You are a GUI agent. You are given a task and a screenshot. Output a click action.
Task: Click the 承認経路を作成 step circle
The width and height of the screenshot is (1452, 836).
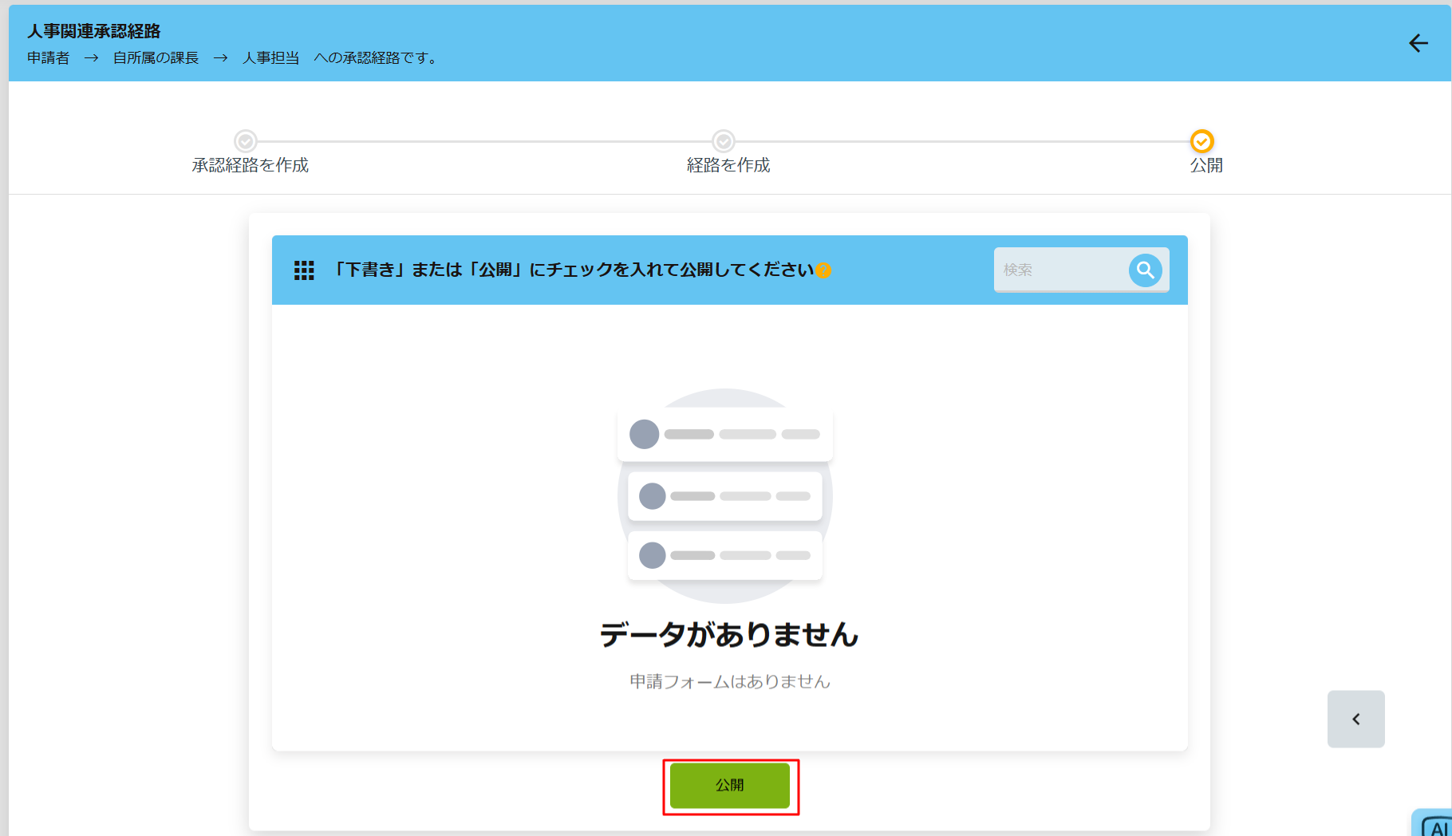pos(246,141)
